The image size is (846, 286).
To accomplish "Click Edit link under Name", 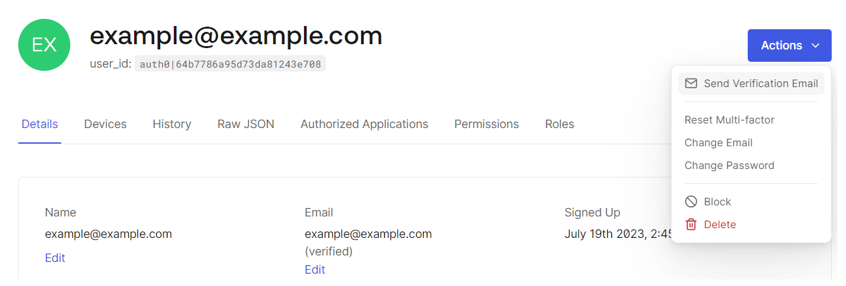I will click(x=55, y=258).
